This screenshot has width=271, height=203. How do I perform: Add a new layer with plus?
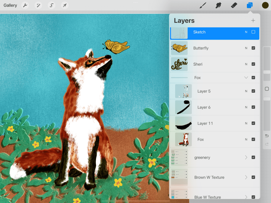coord(253,21)
